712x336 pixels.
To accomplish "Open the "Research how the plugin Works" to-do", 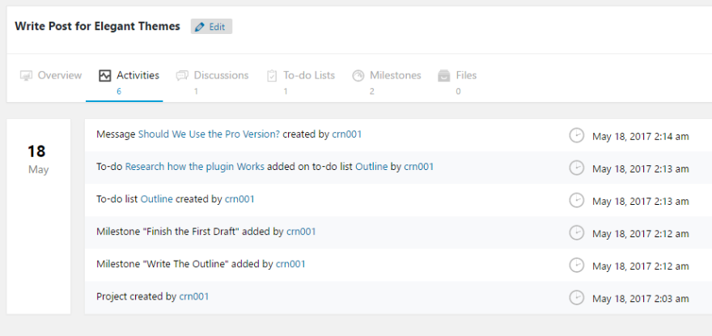I will click(x=194, y=167).
